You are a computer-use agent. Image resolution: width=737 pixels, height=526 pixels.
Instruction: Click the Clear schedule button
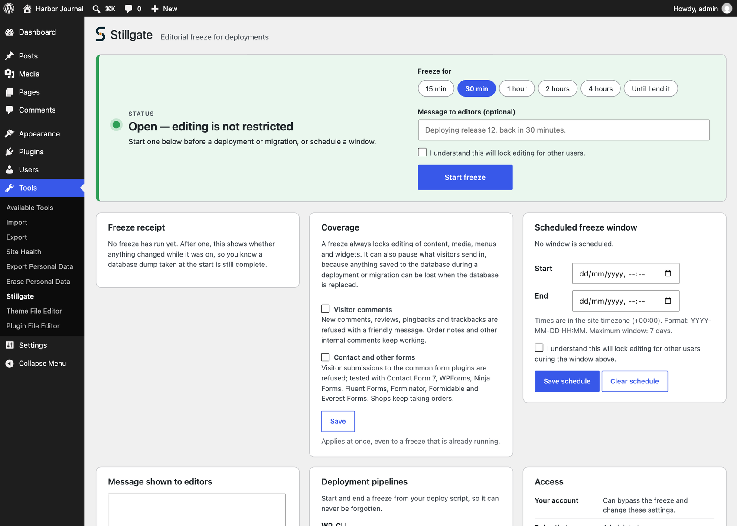coord(635,381)
